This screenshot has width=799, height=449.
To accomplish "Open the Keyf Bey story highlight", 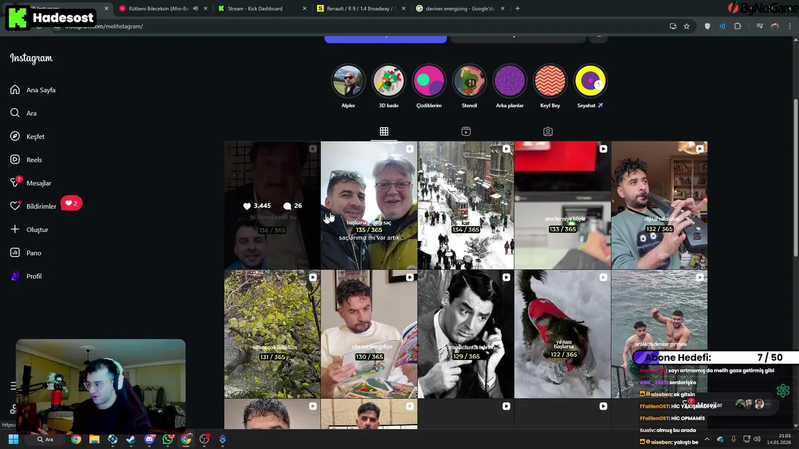I will pyautogui.click(x=550, y=81).
